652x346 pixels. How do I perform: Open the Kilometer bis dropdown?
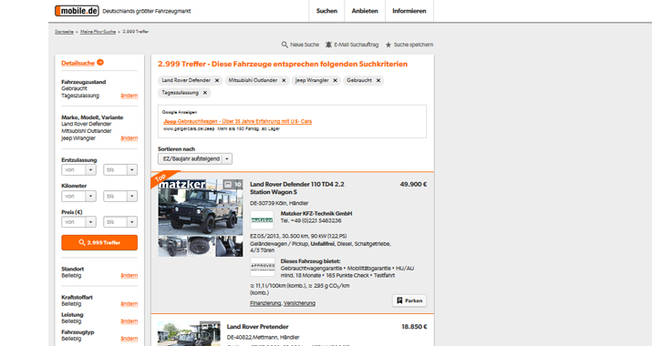pyautogui.click(x=120, y=196)
